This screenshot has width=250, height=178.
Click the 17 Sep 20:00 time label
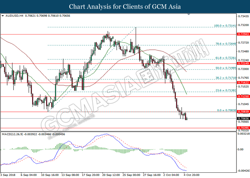click(x=91, y=175)
